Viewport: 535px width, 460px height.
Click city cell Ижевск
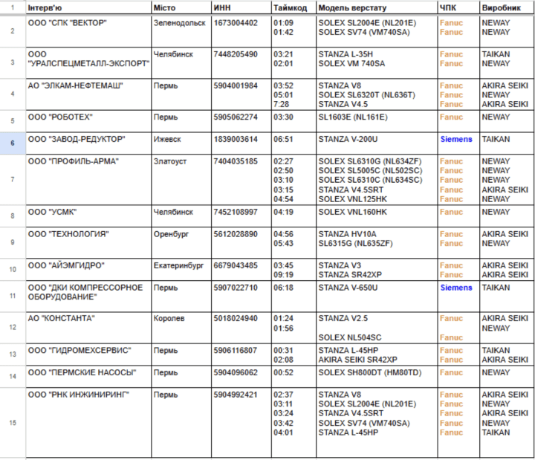[181, 143]
